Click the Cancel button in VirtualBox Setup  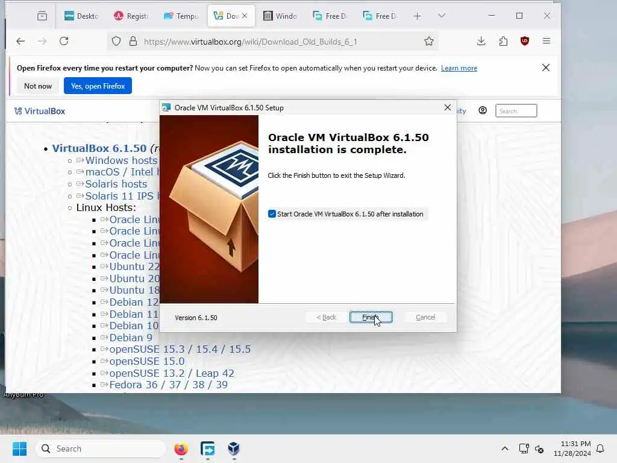point(425,317)
